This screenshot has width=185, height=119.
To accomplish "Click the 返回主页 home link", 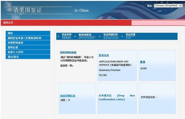I will click(8, 23).
